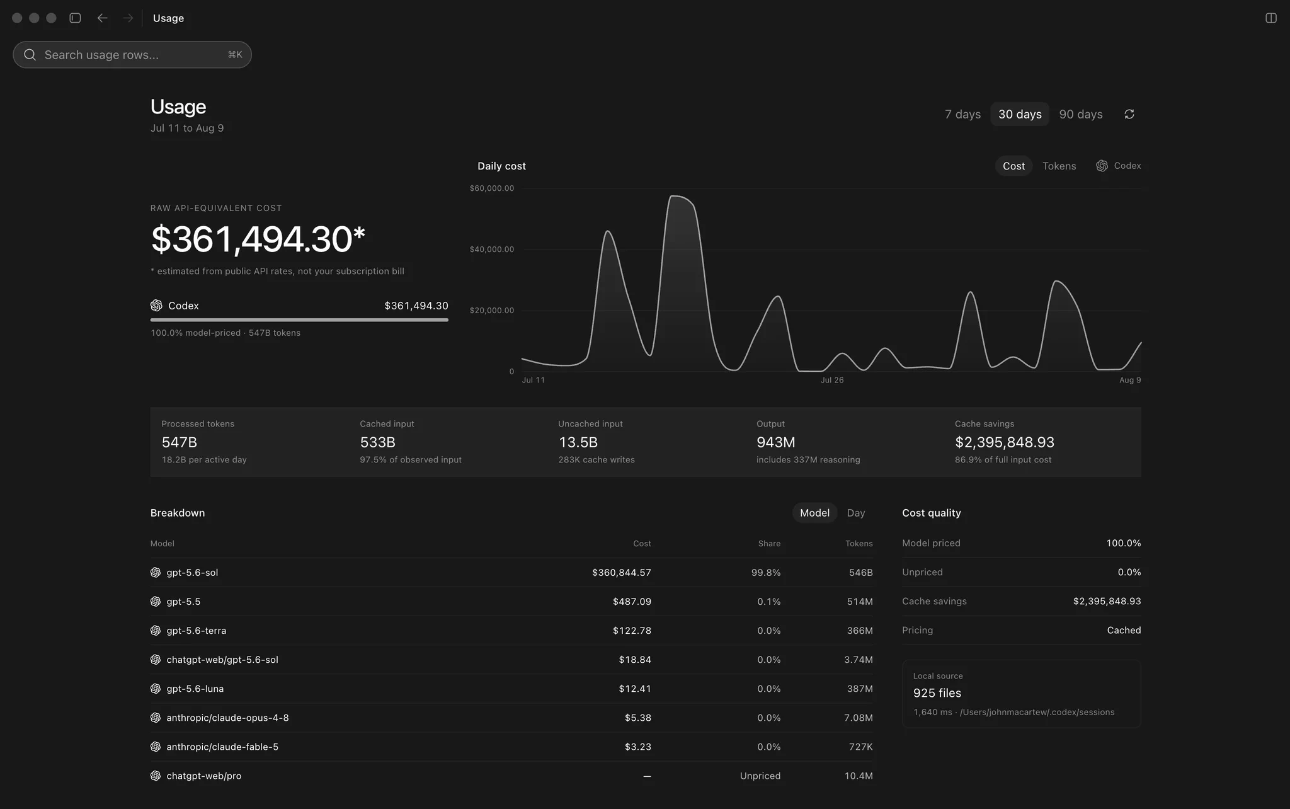1290x809 pixels.
Task: Click the icon beside gpt-5.6-luna
Action: (156, 689)
